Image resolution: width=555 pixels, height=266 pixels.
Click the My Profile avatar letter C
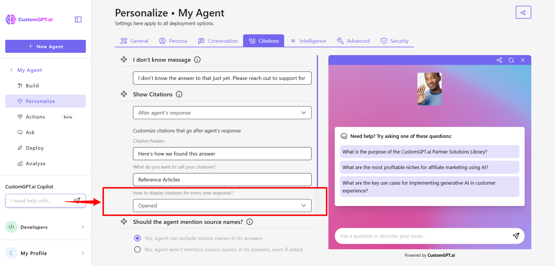tap(11, 253)
